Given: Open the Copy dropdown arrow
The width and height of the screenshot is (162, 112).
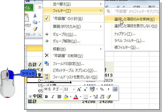Looking at the screenshot, I should click(x=39, y=22).
